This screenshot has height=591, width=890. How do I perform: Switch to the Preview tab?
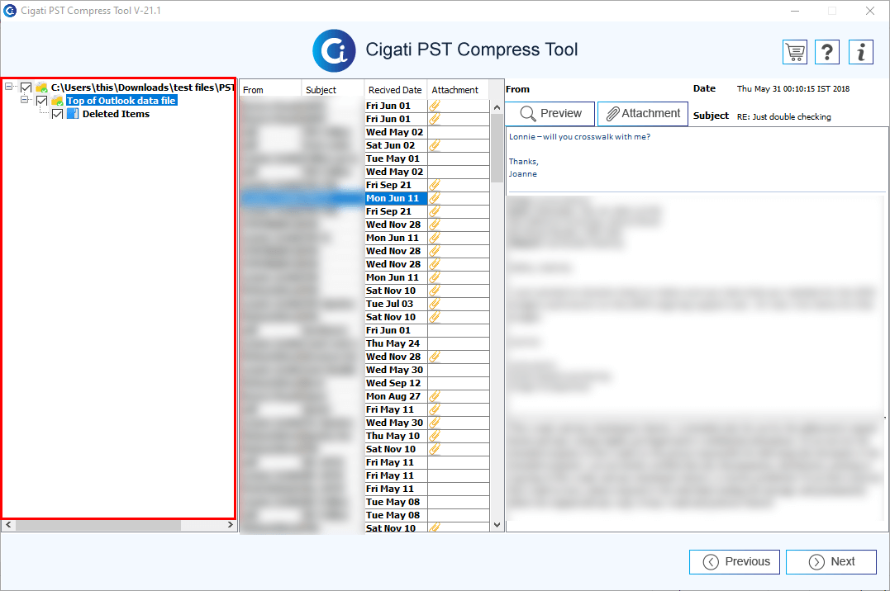pyautogui.click(x=550, y=113)
